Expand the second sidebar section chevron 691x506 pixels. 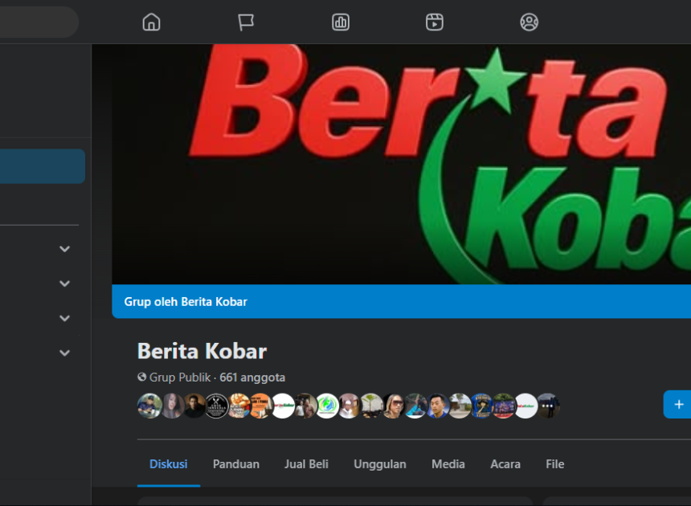point(64,284)
